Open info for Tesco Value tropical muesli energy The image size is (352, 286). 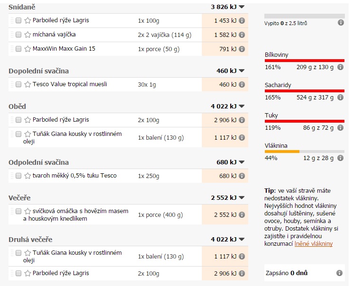click(x=242, y=85)
